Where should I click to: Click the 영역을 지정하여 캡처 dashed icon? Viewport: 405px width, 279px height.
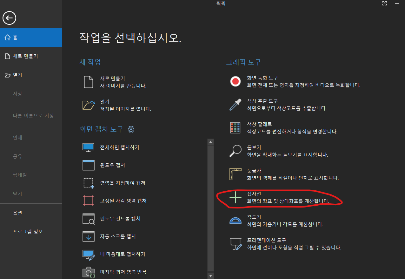[x=89, y=183]
